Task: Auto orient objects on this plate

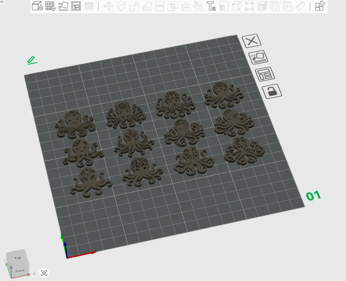Action: [x=258, y=57]
